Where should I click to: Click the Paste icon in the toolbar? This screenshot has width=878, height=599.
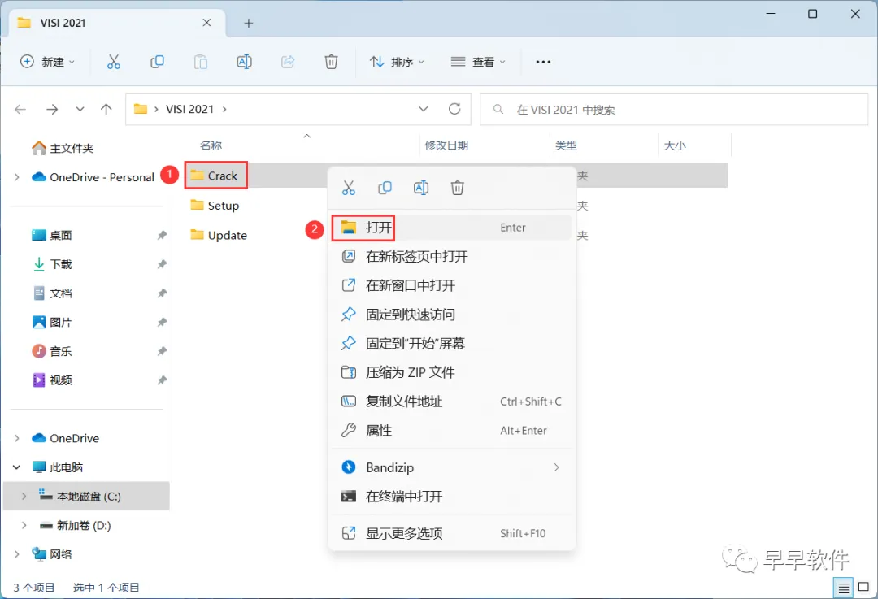pos(201,62)
